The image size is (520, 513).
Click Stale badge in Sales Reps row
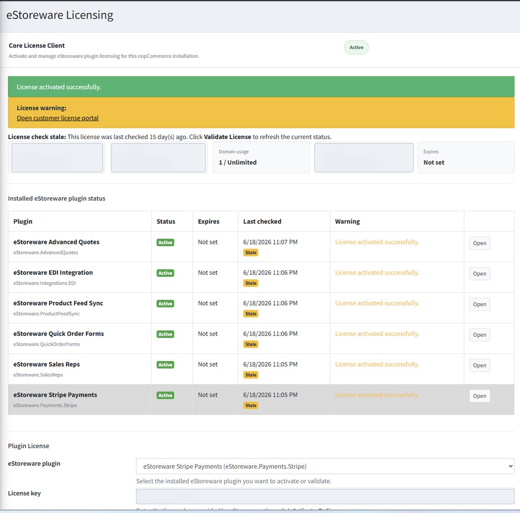(251, 374)
